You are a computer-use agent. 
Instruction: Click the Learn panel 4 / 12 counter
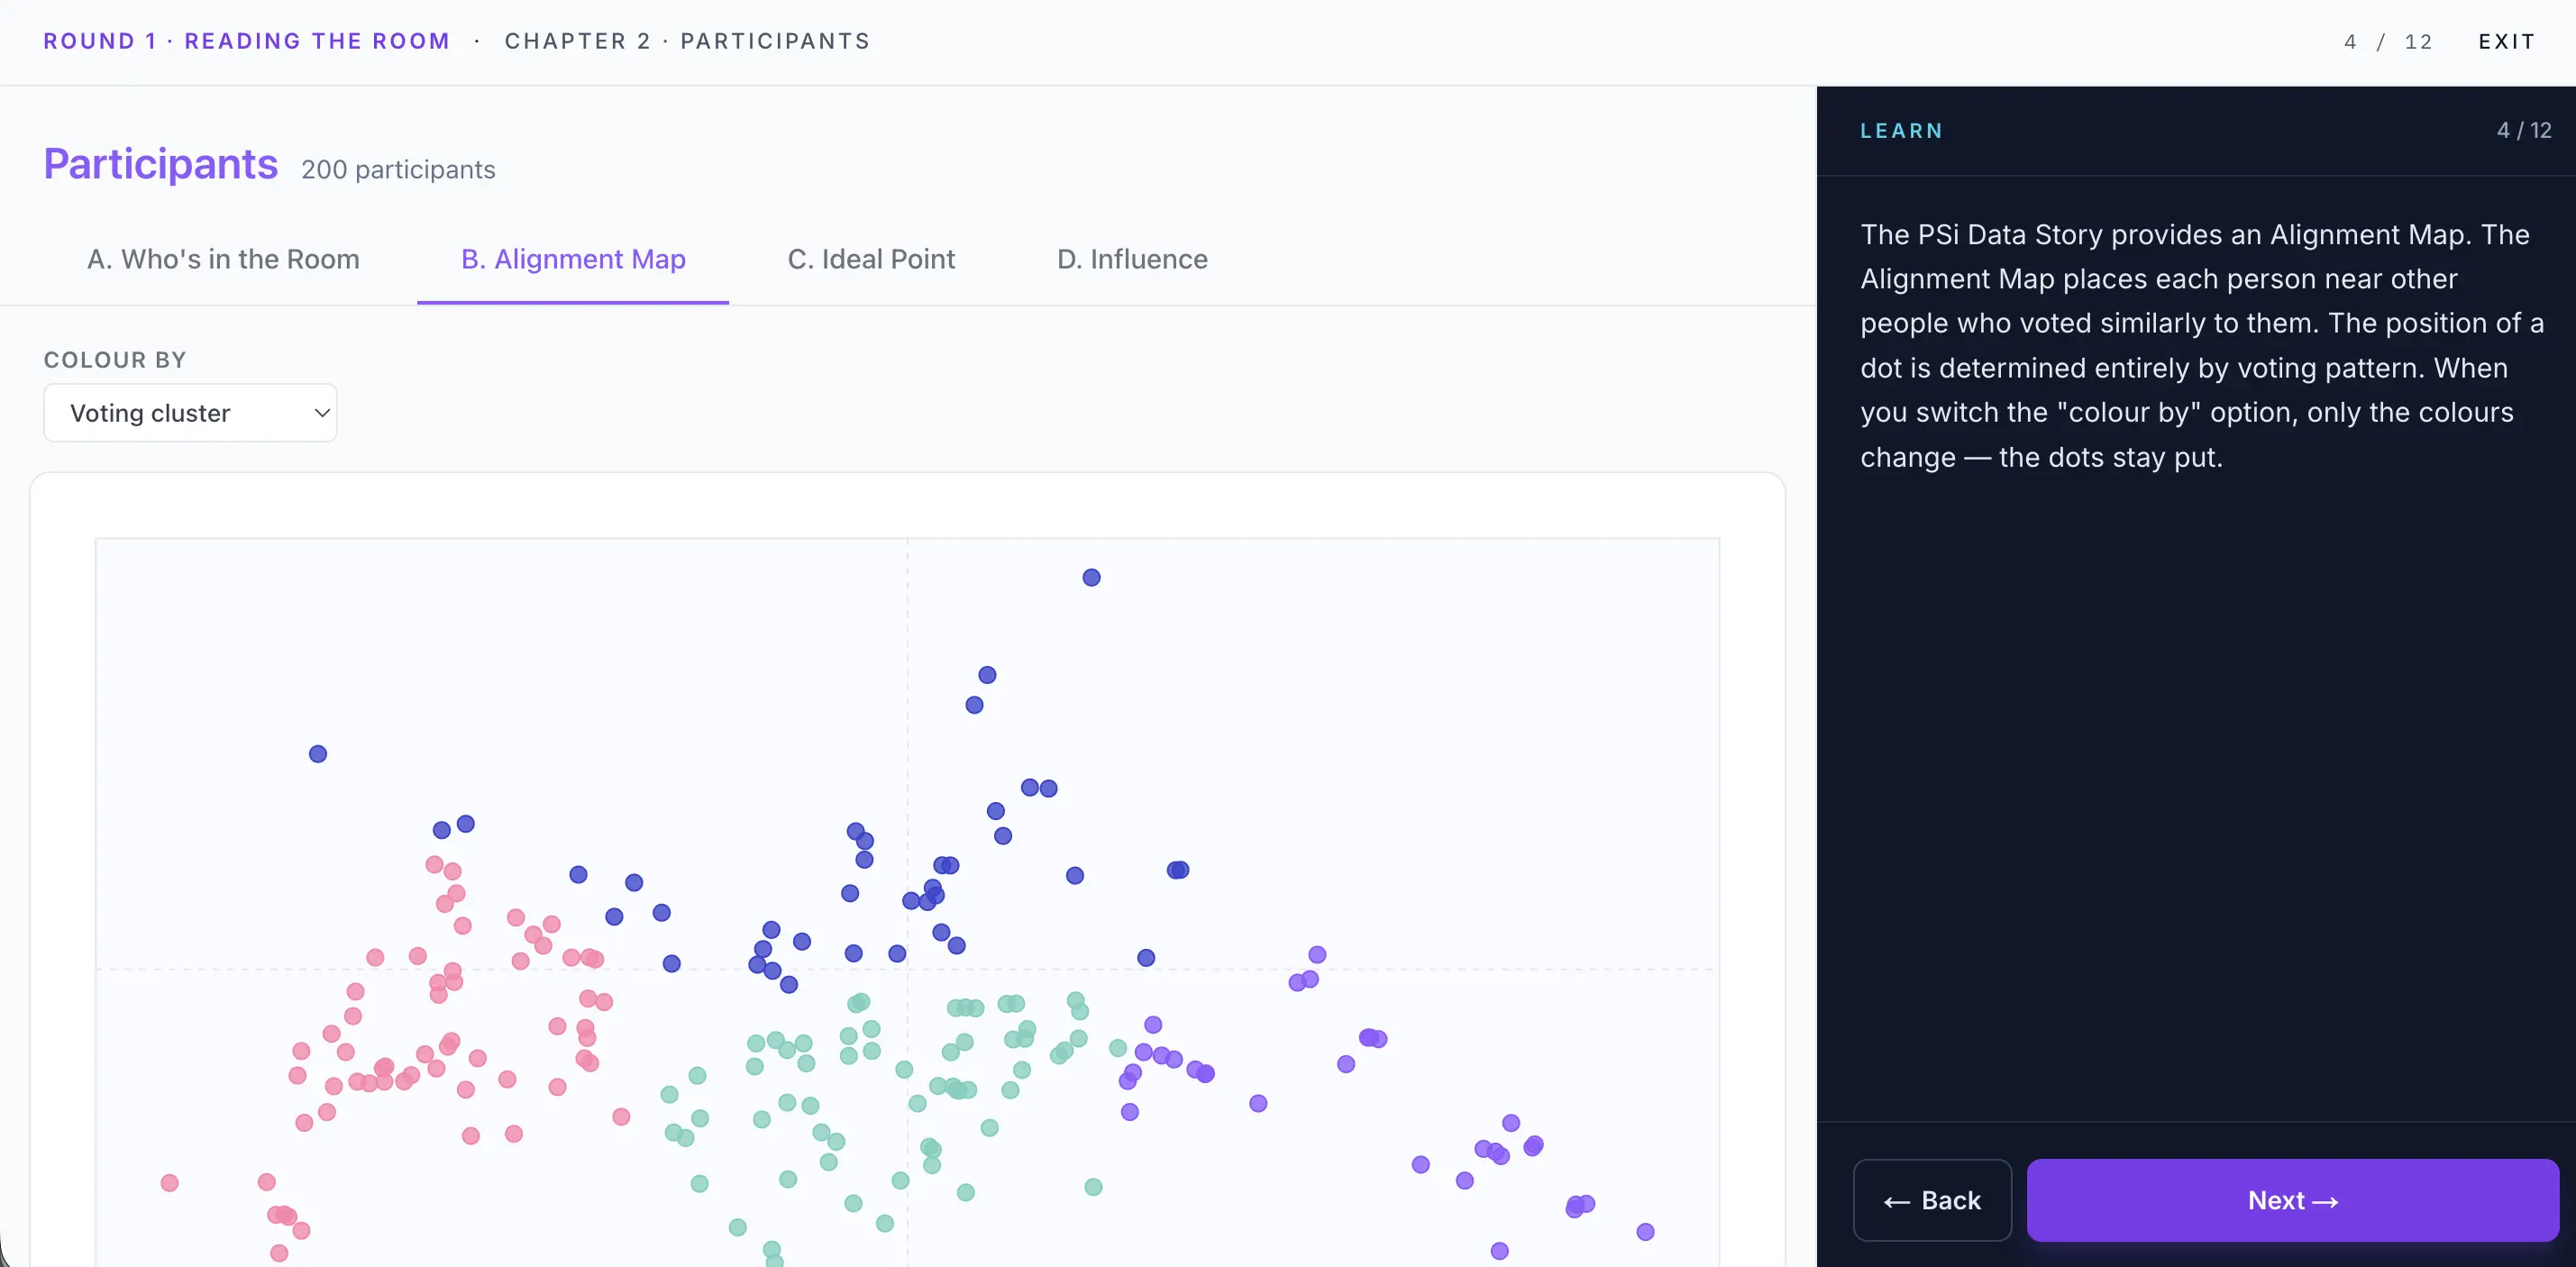point(2523,131)
